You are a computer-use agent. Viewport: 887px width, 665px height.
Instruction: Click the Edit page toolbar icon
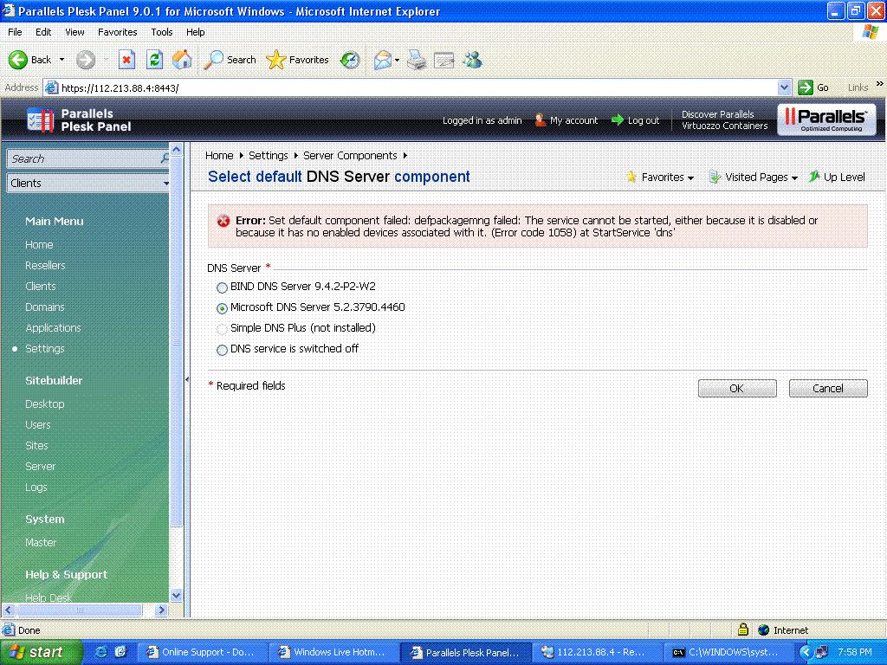click(x=444, y=60)
